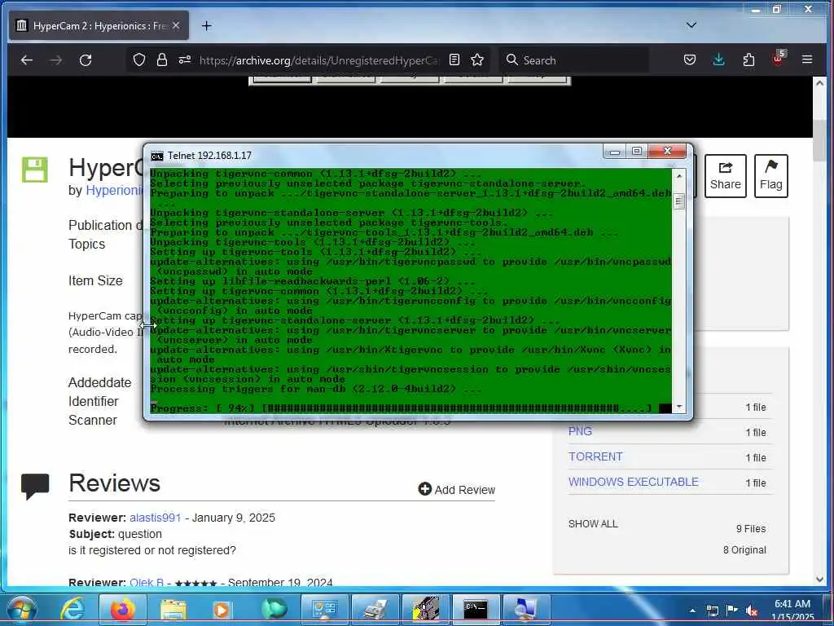Click SHOW ALL files link
The height and width of the screenshot is (626, 834).
click(x=593, y=524)
